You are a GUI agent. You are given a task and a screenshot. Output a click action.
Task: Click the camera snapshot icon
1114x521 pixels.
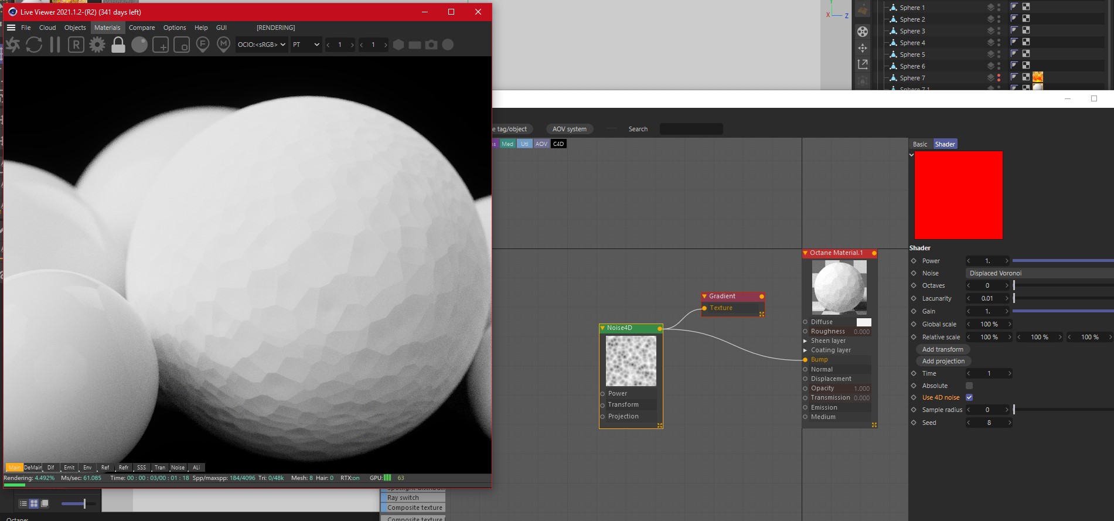431,45
